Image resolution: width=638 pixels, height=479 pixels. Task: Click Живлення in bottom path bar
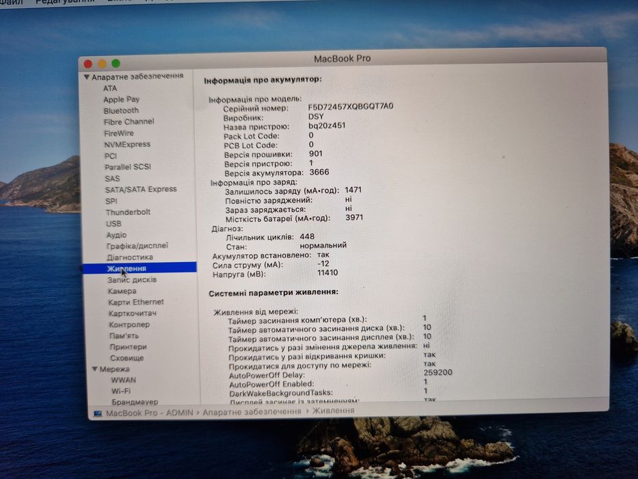point(333,411)
